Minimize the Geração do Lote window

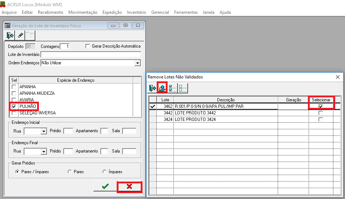(x=113, y=25)
